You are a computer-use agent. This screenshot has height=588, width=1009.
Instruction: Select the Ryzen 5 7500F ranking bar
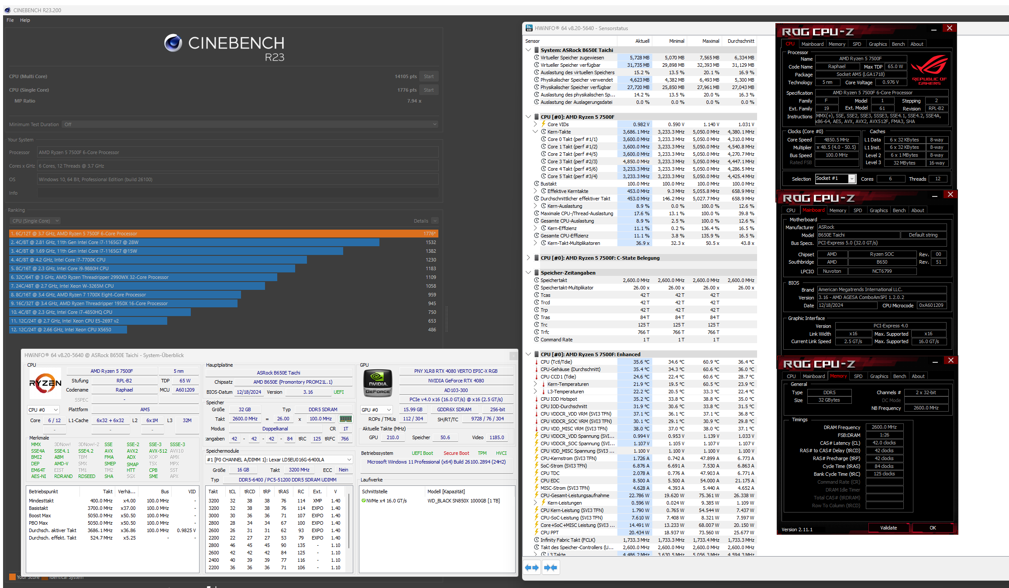tap(224, 234)
